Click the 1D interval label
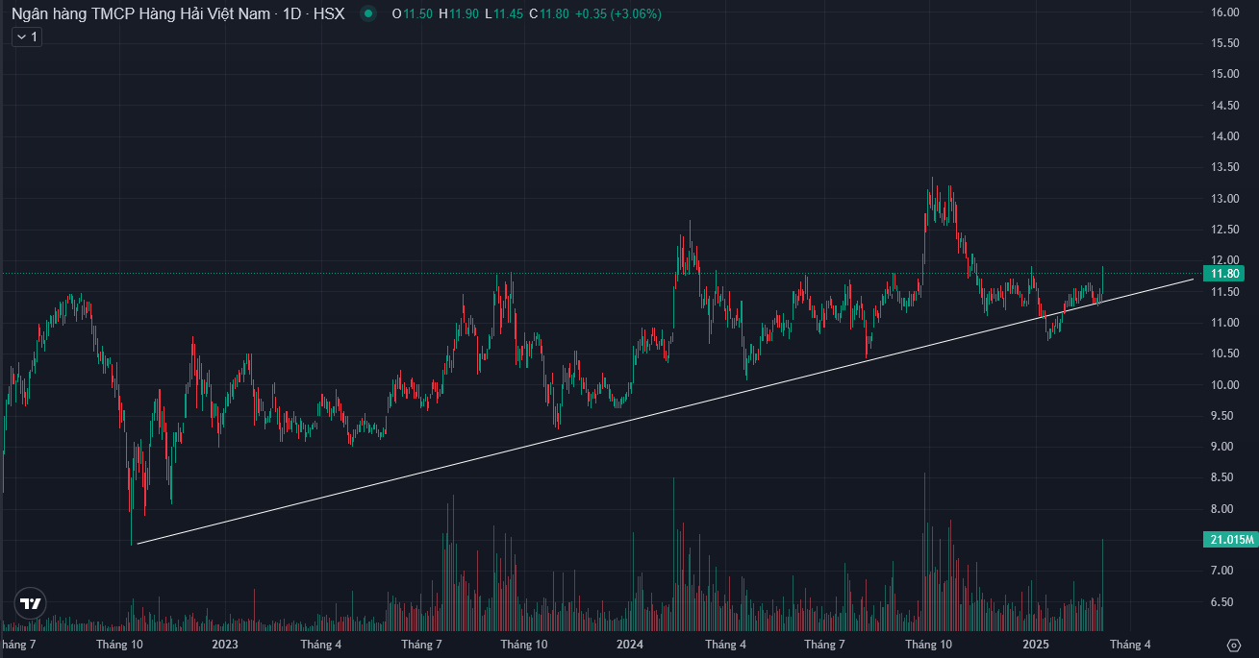The image size is (1259, 658). pyautogui.click(x=291, y=14)
